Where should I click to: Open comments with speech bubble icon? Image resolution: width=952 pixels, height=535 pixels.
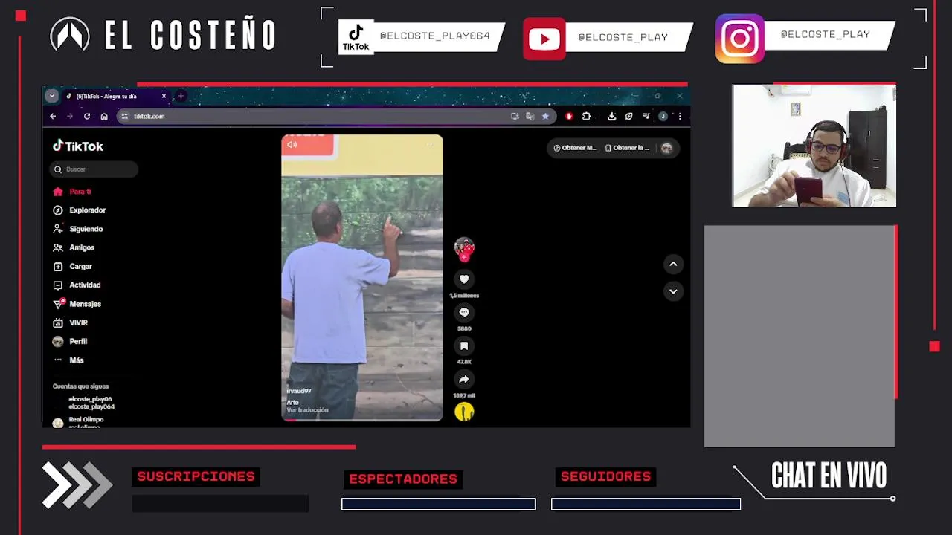point(464,313)
